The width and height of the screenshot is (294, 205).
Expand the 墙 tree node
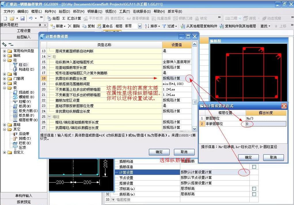[x=4, y=74]
